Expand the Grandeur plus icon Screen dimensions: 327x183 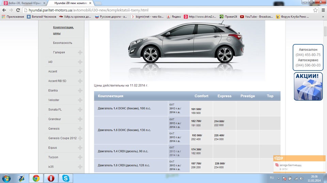click(x=80, y=119)
